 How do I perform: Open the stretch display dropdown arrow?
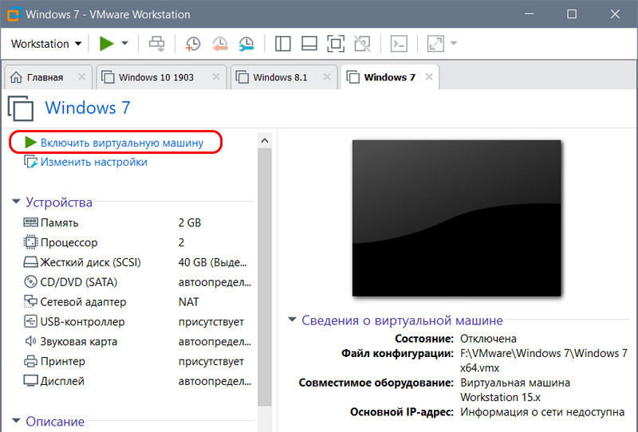coord(454,43)
